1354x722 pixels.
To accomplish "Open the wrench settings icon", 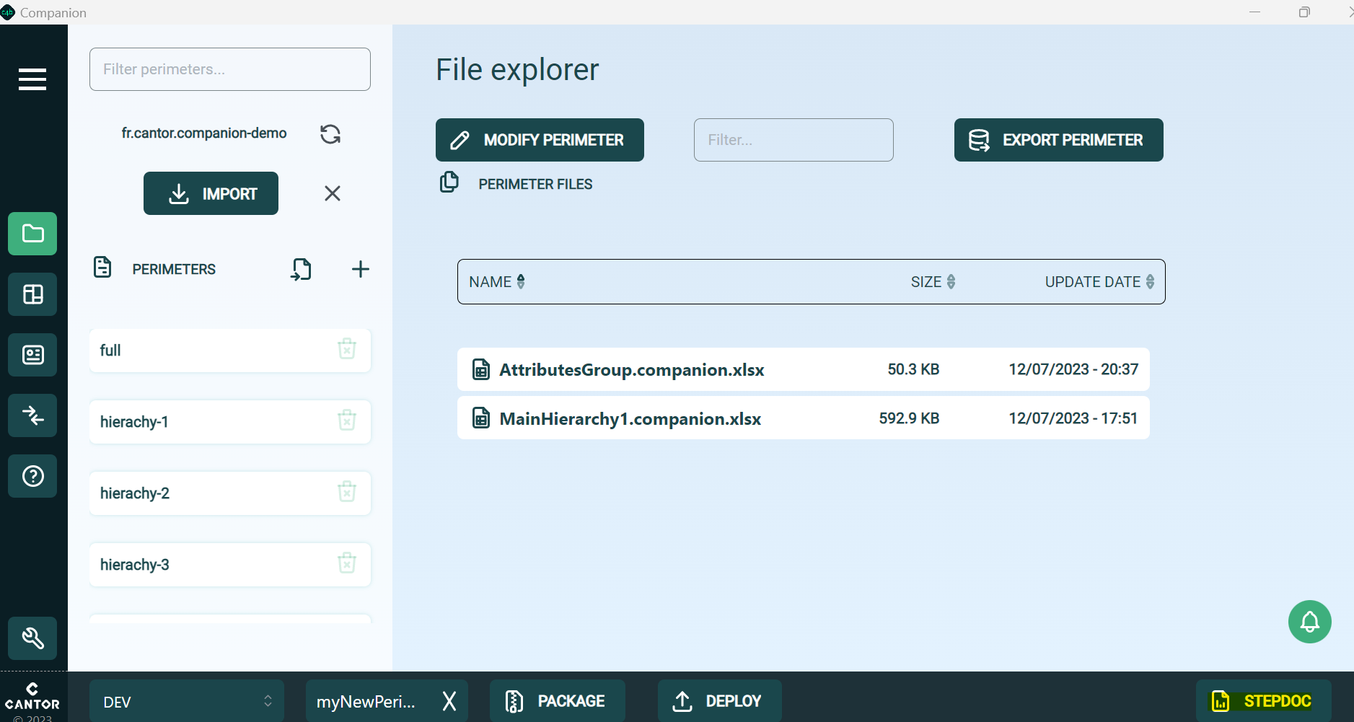I will click(x=32, y=638).
